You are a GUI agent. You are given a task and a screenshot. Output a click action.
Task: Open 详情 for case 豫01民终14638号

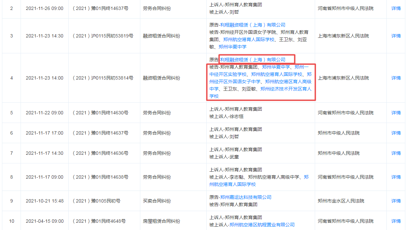click(x=396, y=177)
